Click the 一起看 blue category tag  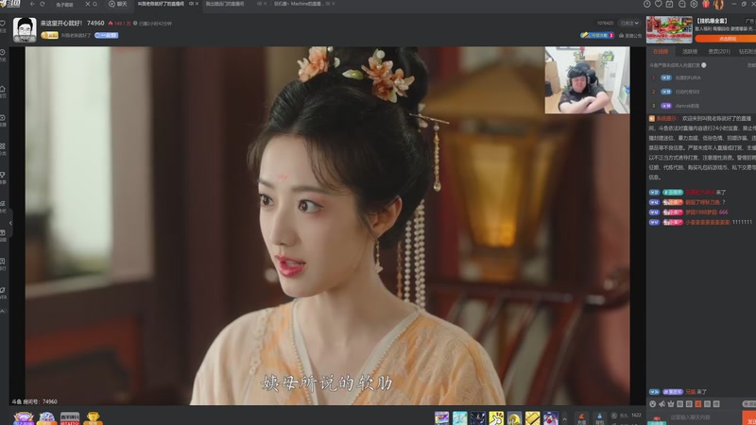point(106,35)
